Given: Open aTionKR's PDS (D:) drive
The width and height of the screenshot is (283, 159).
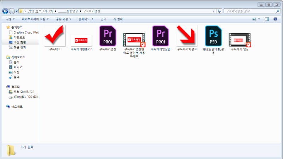Looking at the screenshot, I should 23,97.
